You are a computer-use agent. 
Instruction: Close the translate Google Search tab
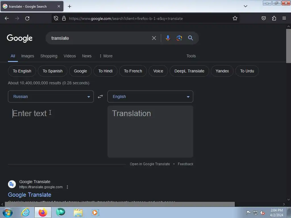point(59,6)
